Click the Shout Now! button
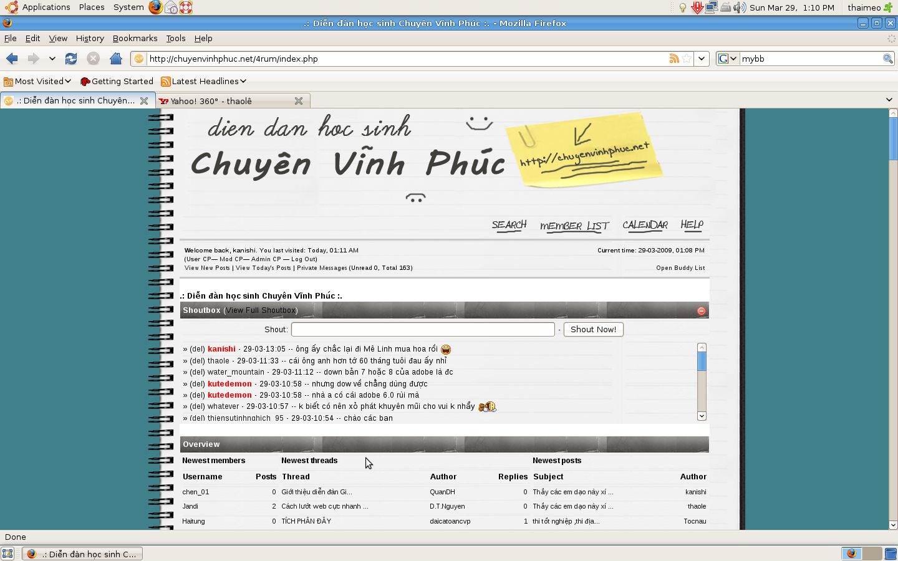 click(593, 329)
